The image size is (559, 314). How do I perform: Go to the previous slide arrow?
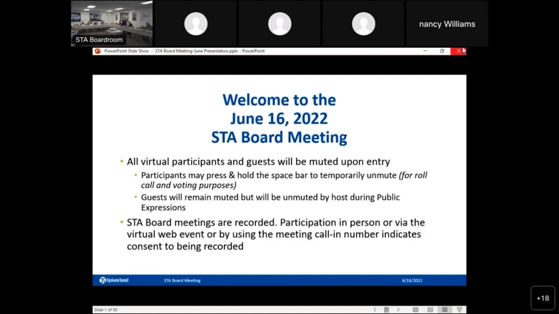[x=375, y=309]
